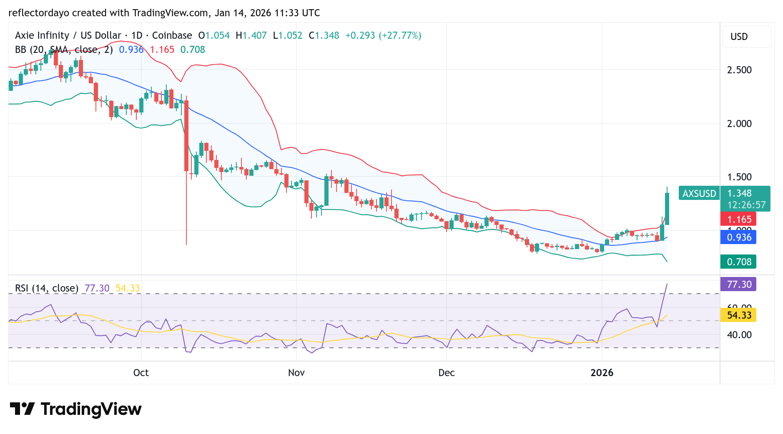Click the USD currency label box

[747, 37]
